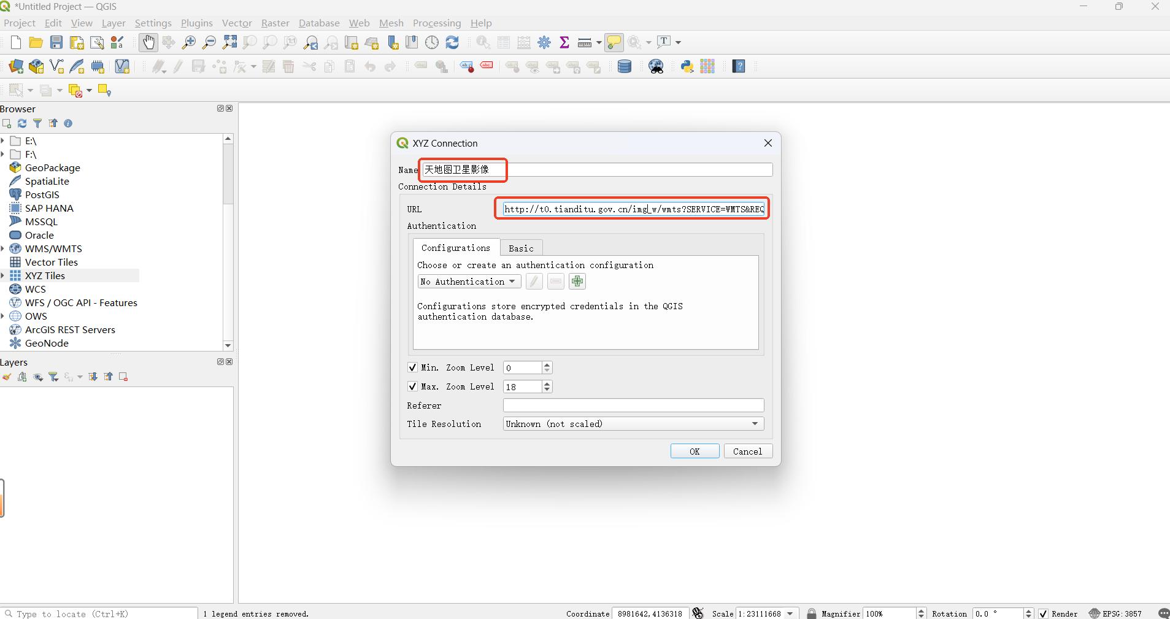Click the Open Layer Styling panel icon
1170x619 pixels.
[7, 377]
